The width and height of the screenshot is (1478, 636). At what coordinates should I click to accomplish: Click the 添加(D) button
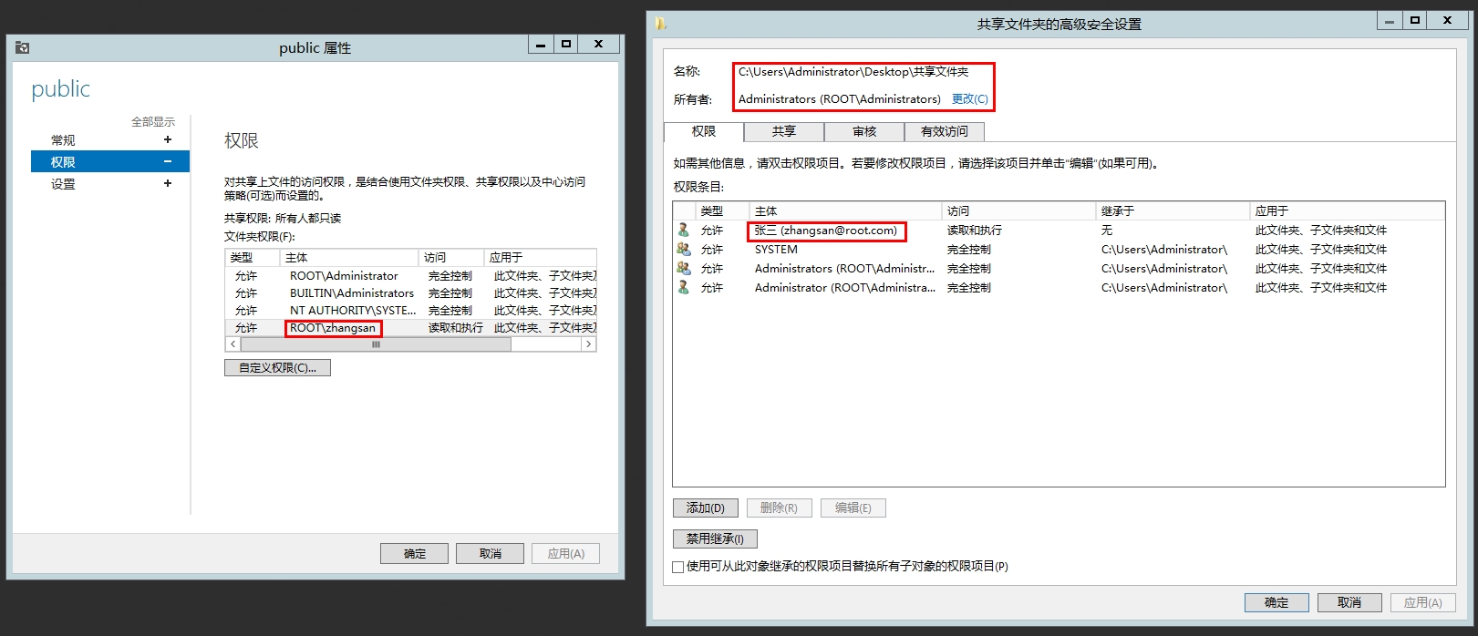coord(705,508)
